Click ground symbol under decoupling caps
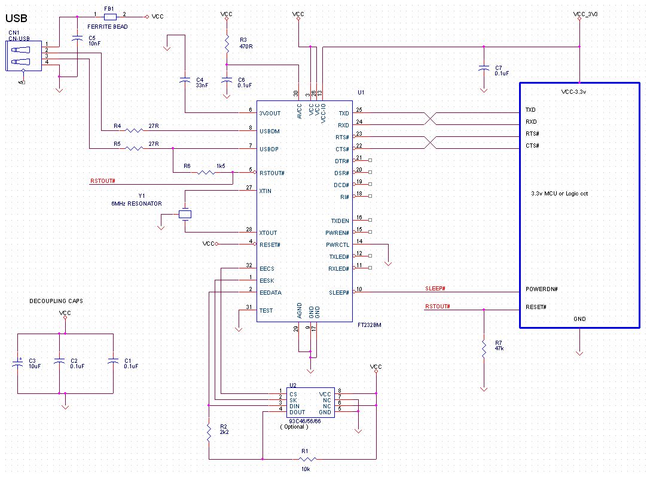The width and height of the screenshot is (650, 477). click(x=65, y=407)
